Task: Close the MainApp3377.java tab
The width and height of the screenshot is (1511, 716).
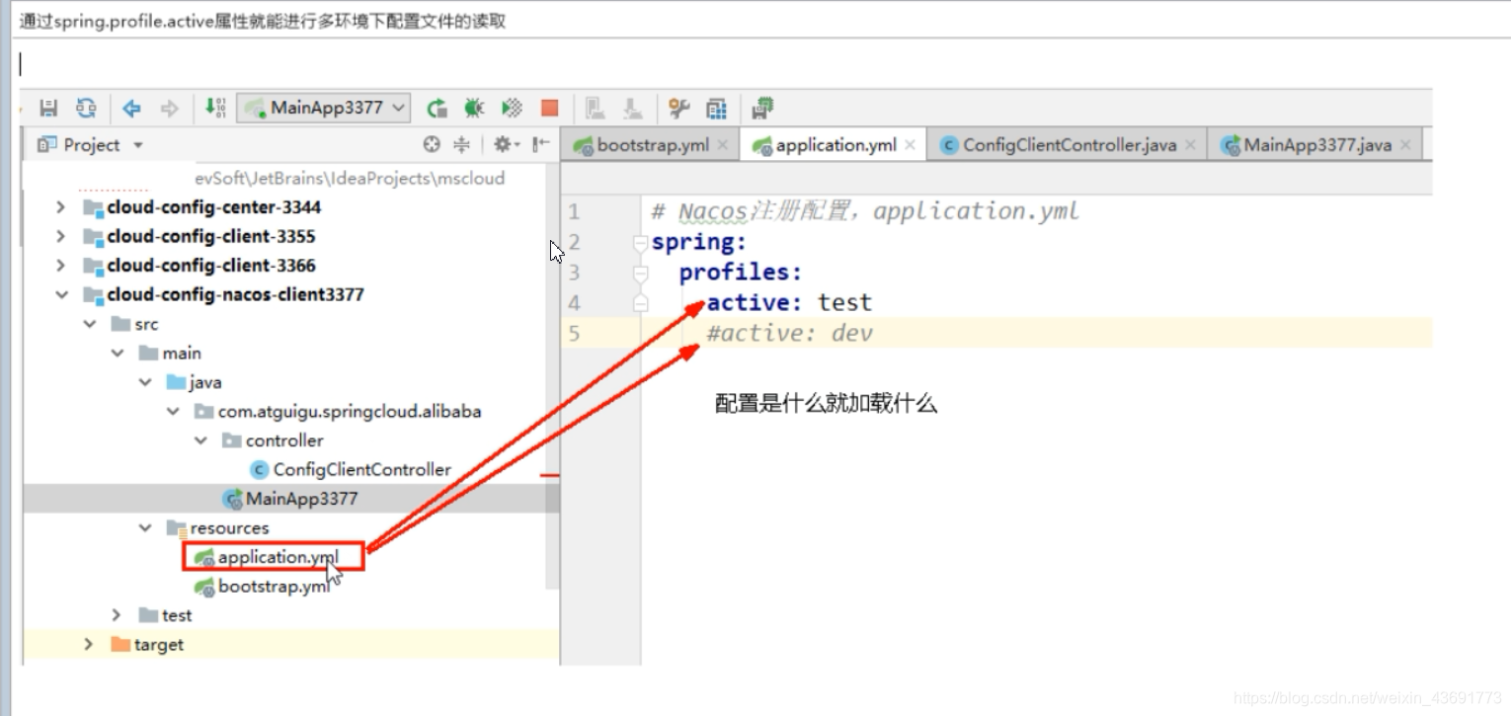Action: pyautogui.click(x=1404, y=145)
